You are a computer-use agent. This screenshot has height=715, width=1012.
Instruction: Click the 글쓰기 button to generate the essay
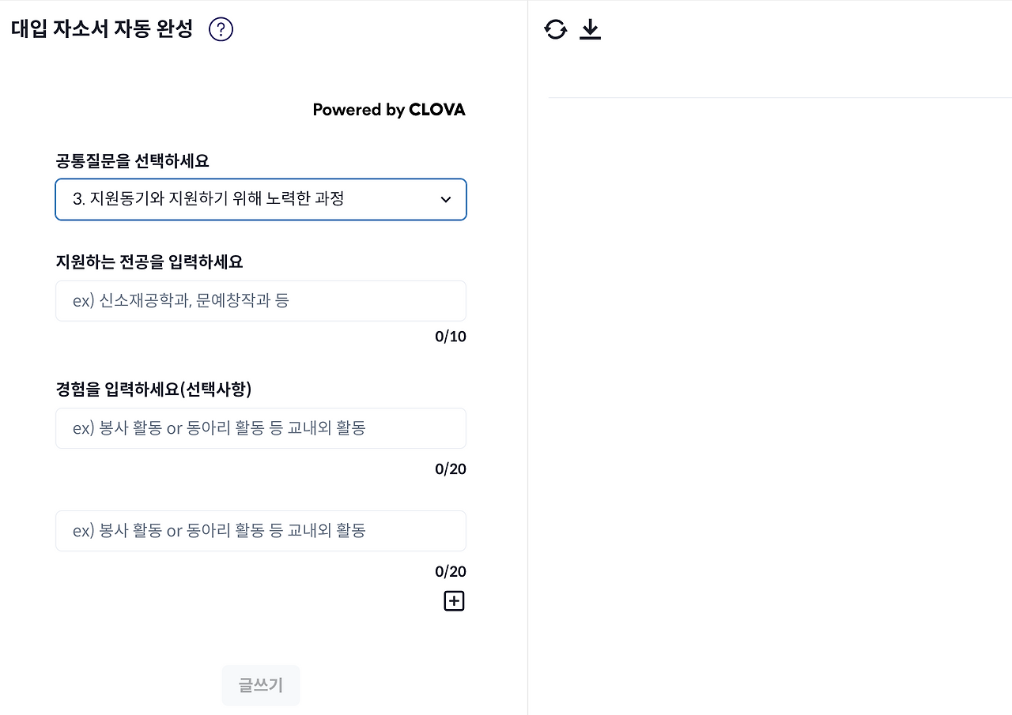(x=261, y=684)
